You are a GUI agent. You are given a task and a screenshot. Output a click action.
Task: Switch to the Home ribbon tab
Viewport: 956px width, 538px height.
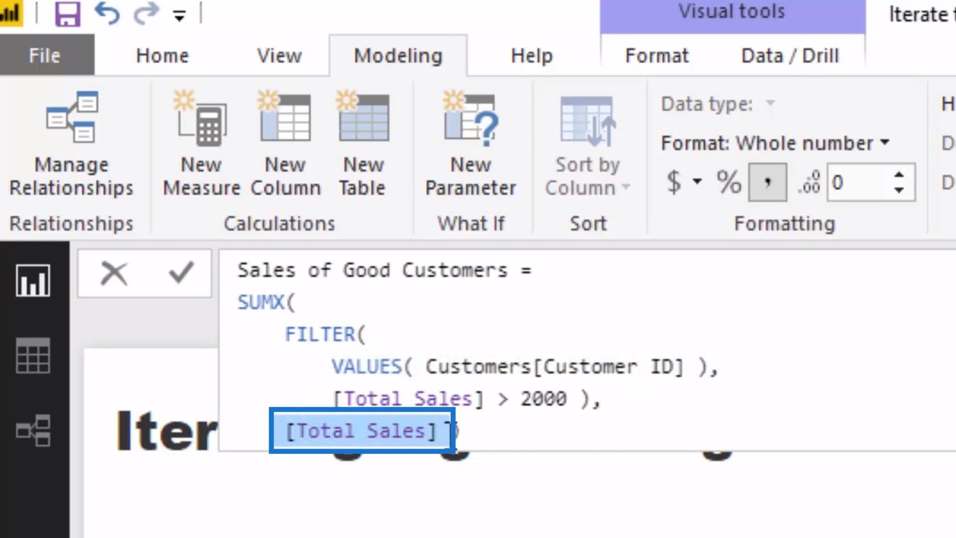pos(162,55)
